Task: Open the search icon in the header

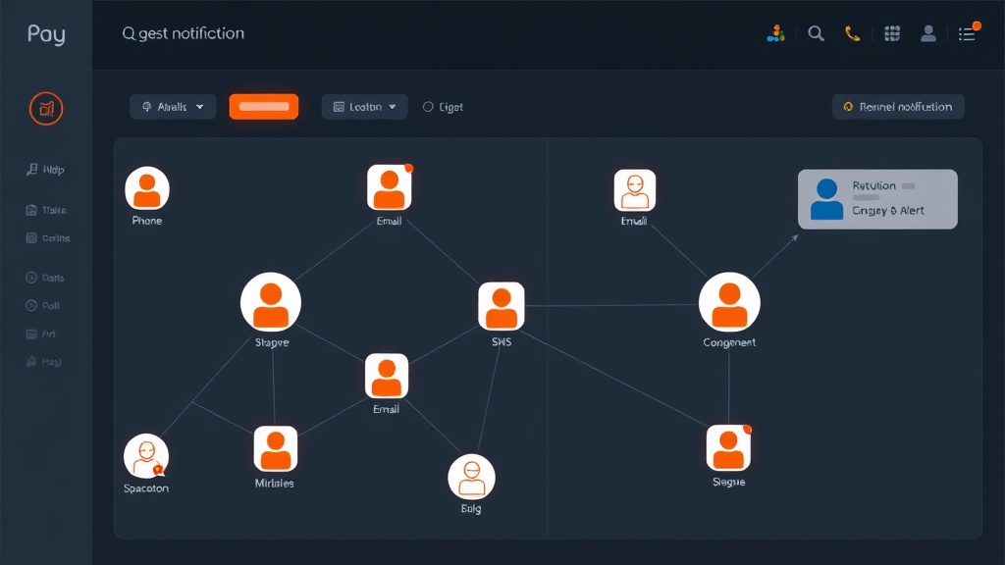Action: point(816,32)
